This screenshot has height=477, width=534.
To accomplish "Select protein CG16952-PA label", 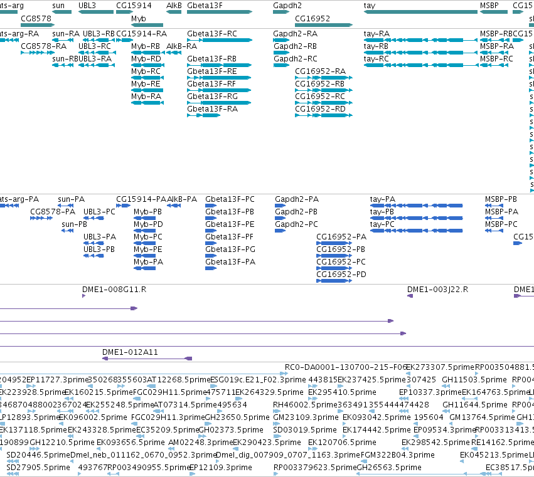I will click(x=341, y=237).
